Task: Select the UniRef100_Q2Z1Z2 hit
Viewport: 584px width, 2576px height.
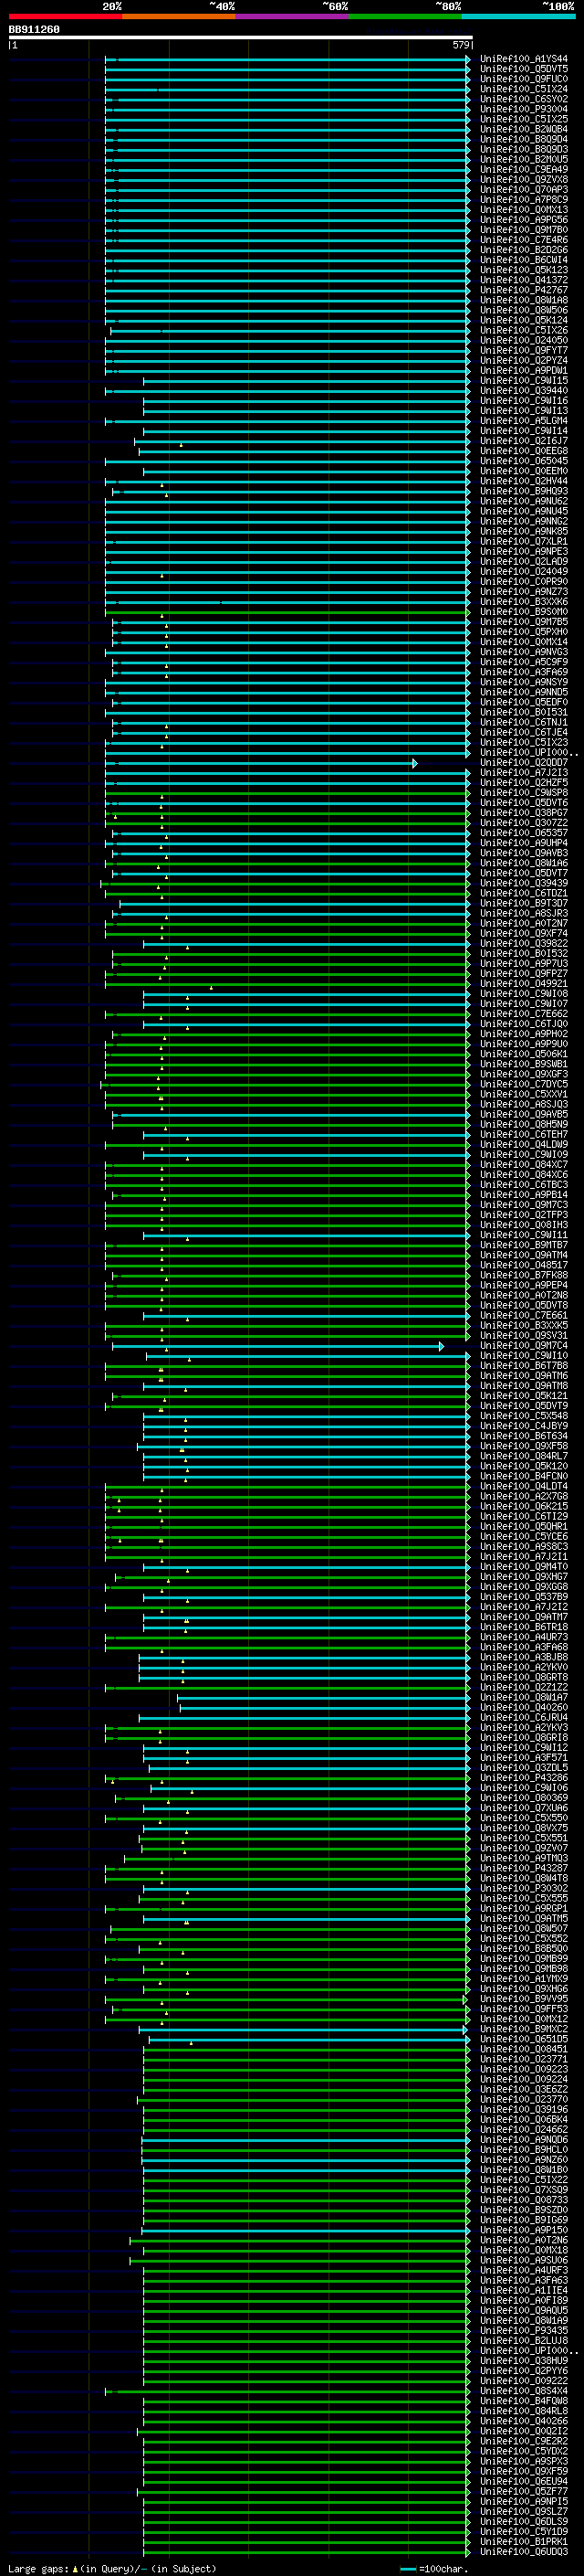Action: pos(523,1688)
